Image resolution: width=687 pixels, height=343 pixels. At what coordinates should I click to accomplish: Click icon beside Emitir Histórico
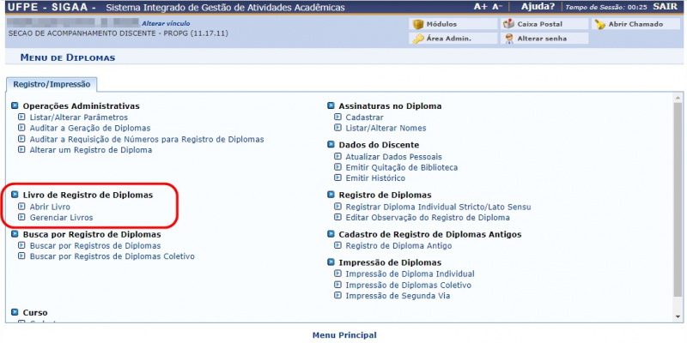pos(337,178)
